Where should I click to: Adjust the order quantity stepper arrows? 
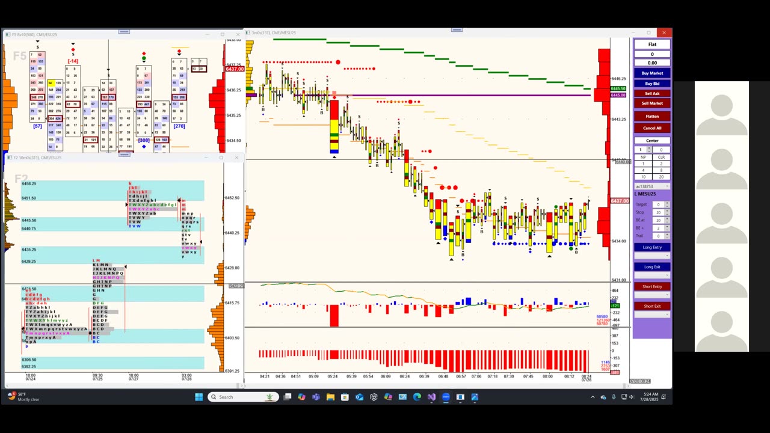(650, 150)
